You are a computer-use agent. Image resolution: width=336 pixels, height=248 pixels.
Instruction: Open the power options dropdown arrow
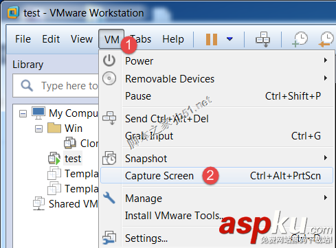[x=229, y=39]
